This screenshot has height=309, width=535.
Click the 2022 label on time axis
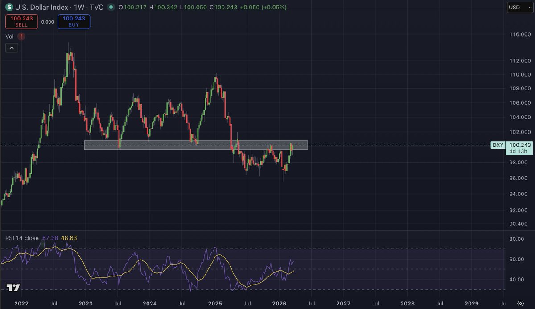click(x=21, y=303)
